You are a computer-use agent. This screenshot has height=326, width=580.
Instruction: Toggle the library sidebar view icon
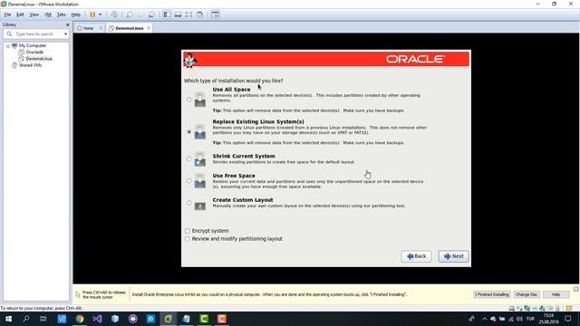click(x=167, y=14)
